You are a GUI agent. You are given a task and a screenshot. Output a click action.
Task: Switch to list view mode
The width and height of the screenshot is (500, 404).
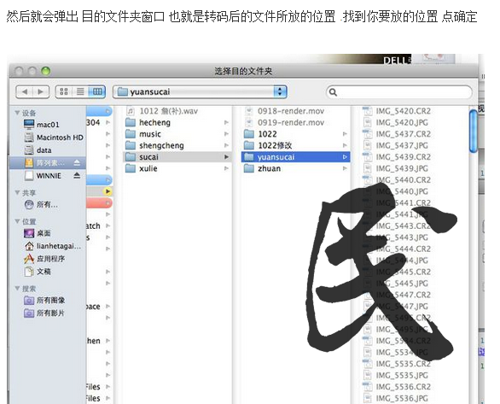tap(80, 92)
